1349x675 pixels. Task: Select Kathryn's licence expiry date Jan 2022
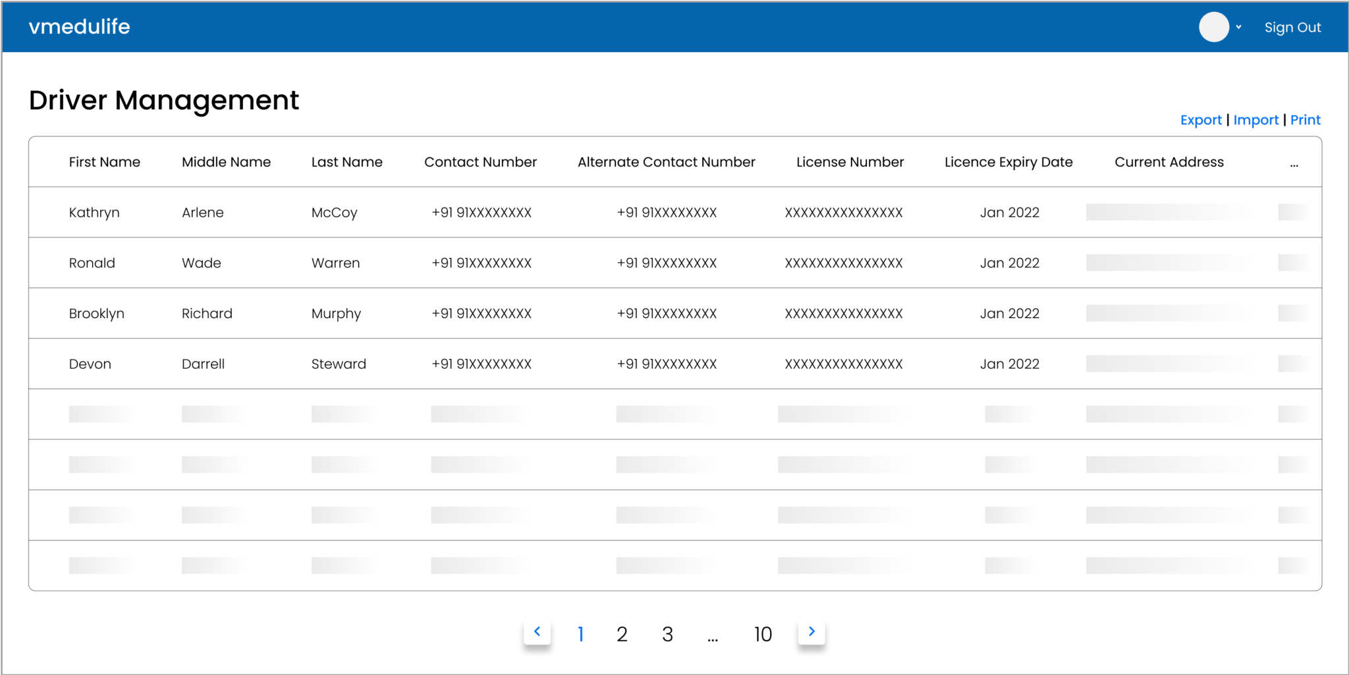pyautogui.click(x=1009, y=213)
